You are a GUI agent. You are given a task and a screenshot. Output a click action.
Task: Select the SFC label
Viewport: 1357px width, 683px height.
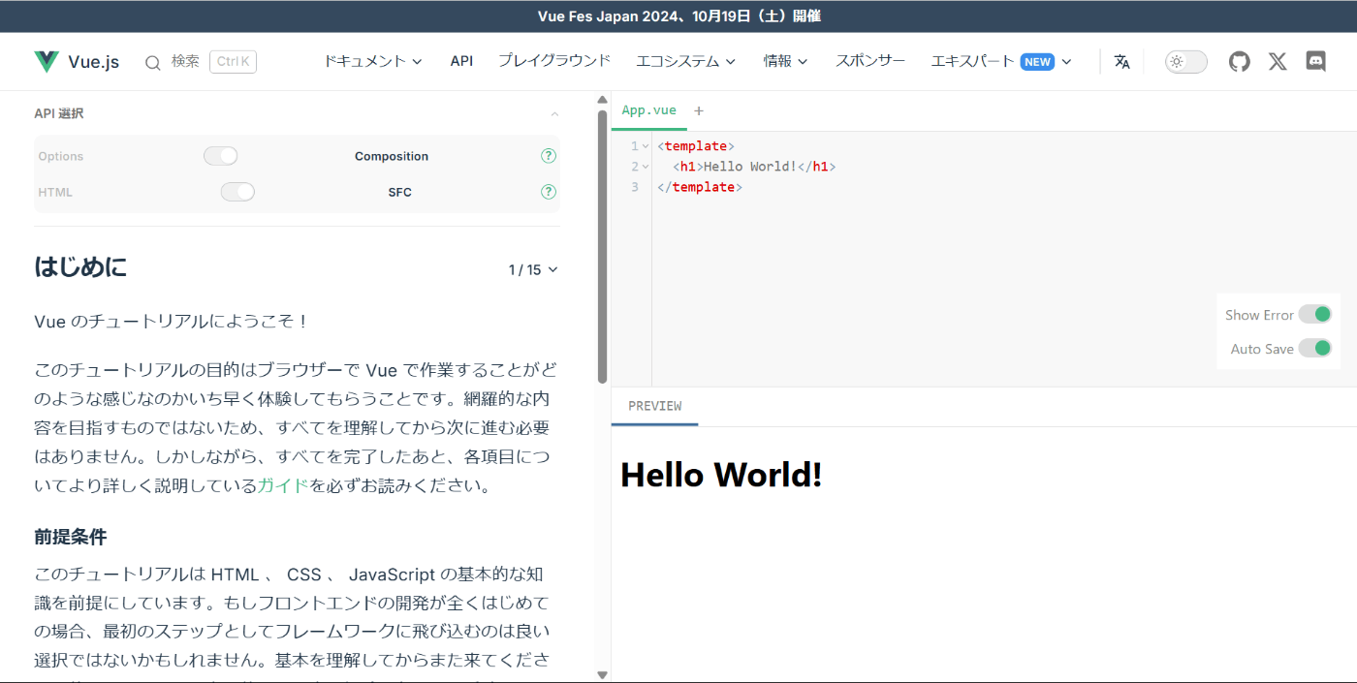(x=400, y=192)
